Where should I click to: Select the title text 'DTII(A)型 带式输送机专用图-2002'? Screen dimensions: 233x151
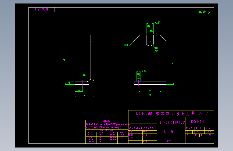[x=172, y=114]
